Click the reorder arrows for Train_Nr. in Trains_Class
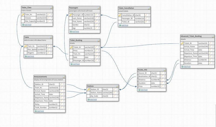 51,14
